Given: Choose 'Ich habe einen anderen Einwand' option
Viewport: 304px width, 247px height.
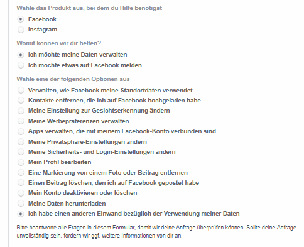Looking at the screenshot, I should click(21, 214).
